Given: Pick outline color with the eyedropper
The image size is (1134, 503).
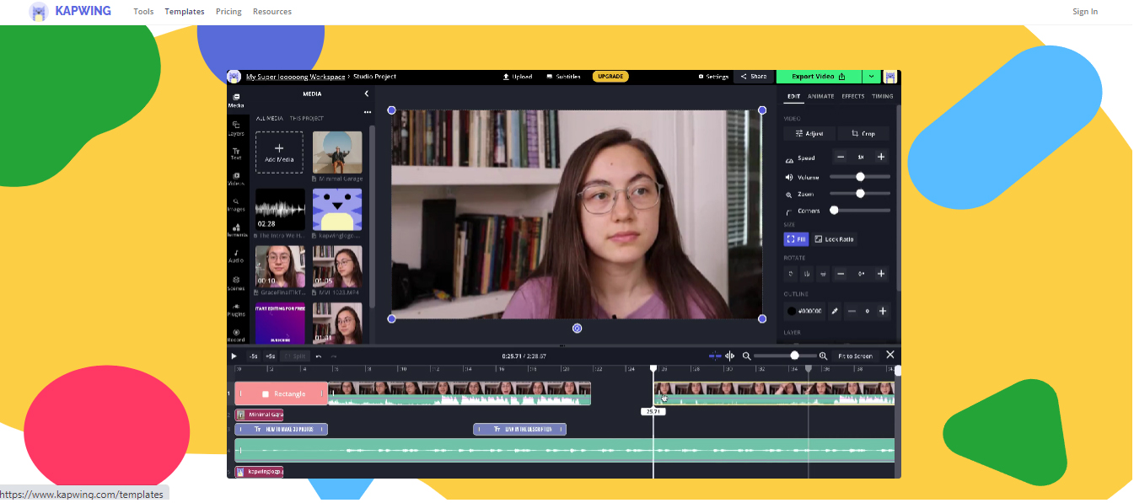Looking at the screenshot, I should coord(836,311).
